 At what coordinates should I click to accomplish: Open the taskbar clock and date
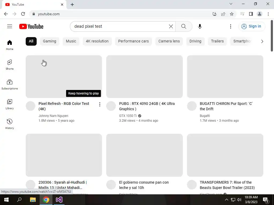click(x=251, y=200)
